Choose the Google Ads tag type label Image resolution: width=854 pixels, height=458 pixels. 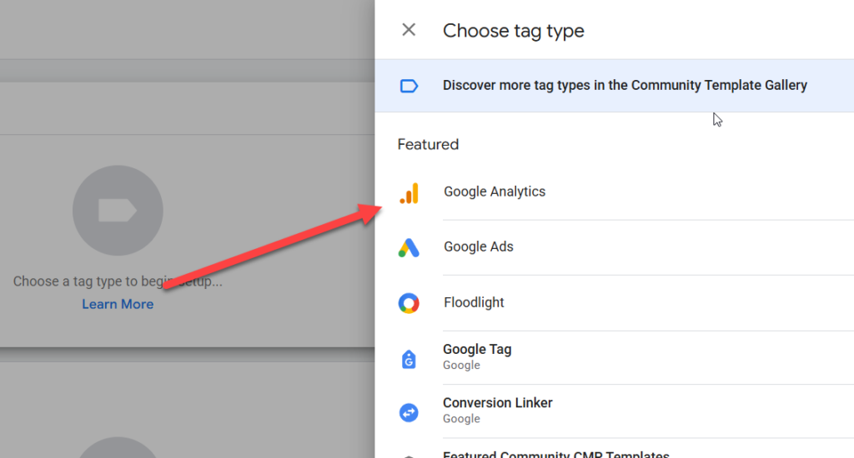(479, 246)
